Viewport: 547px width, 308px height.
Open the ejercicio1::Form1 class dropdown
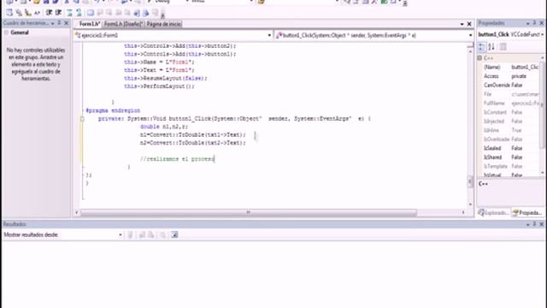269,35
